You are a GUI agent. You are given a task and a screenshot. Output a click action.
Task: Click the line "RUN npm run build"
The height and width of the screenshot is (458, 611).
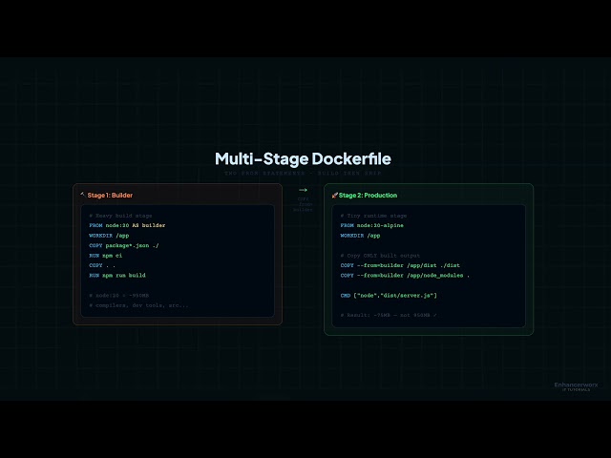[x=116, y=276]
